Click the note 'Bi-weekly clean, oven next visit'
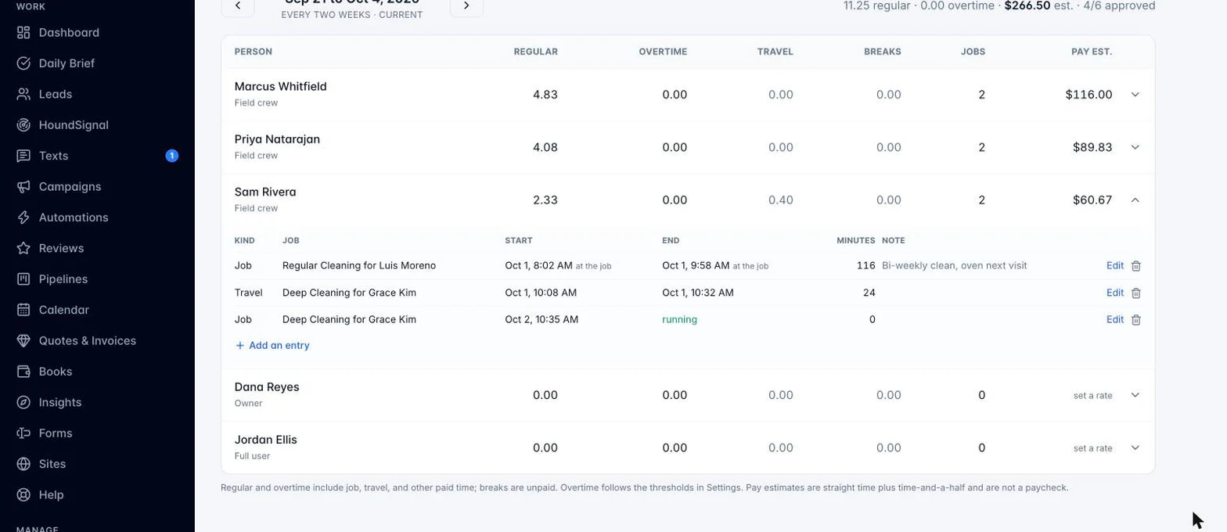The width and height of the screenshot is (1227, 532). 954,266
